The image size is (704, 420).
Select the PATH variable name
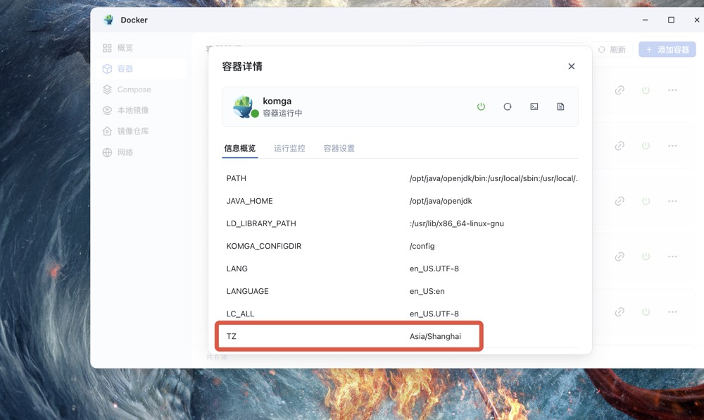[x=236, y=178]
